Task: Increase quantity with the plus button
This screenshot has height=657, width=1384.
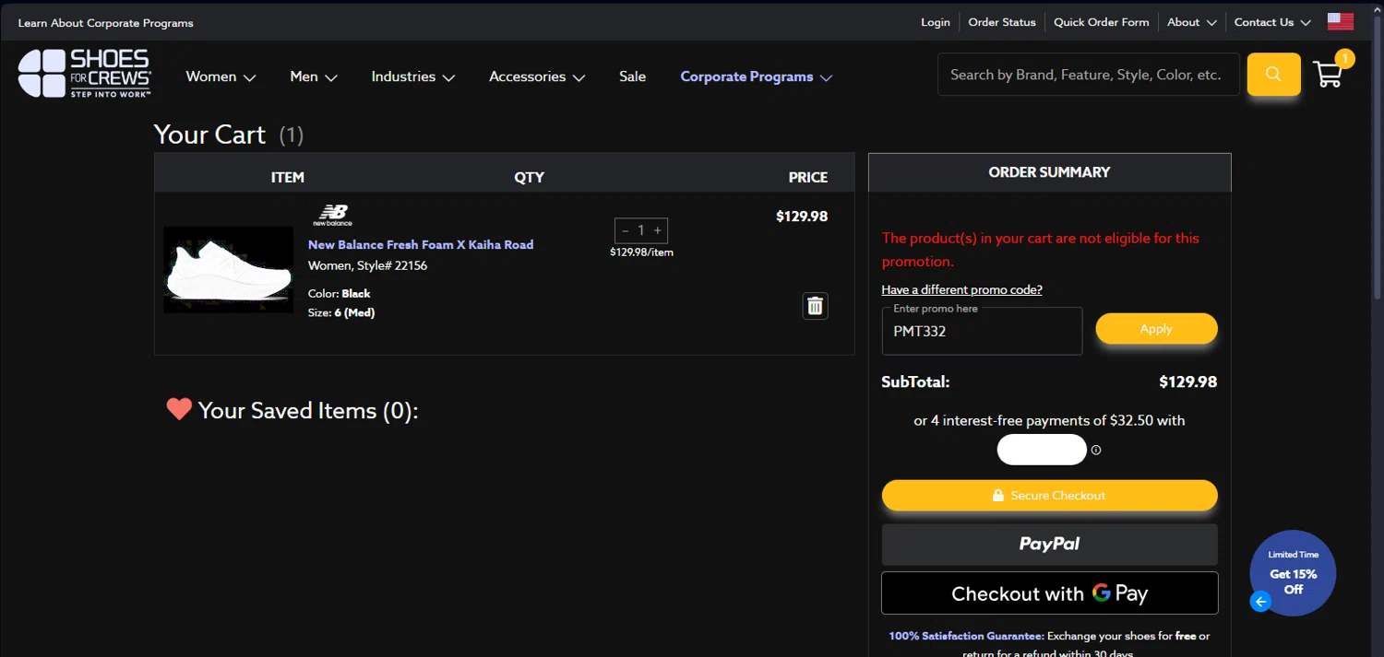Action: click(657, 230)
